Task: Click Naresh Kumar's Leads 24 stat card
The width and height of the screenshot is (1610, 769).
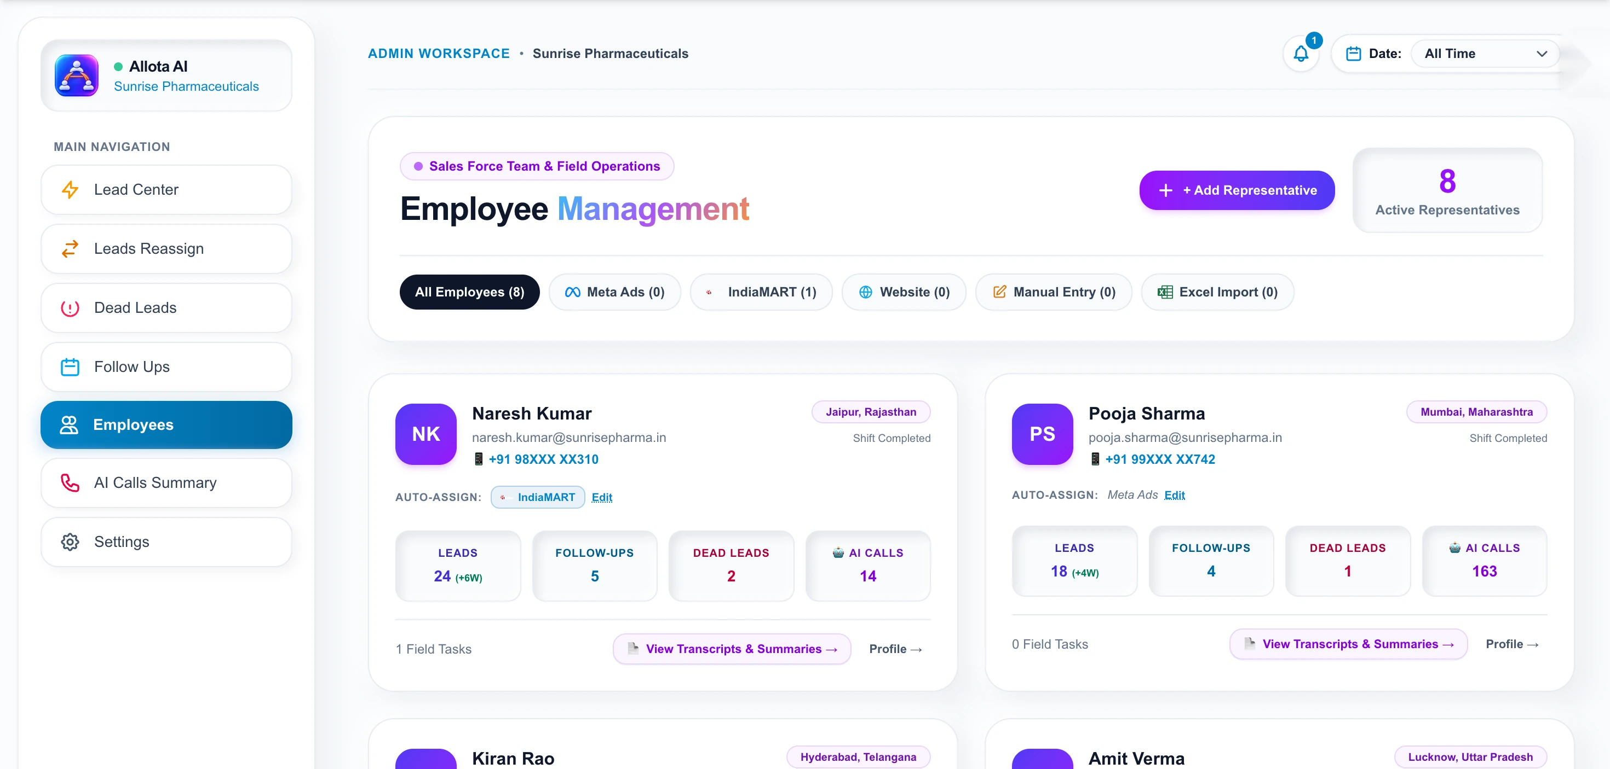Action: tap(458, 566)
